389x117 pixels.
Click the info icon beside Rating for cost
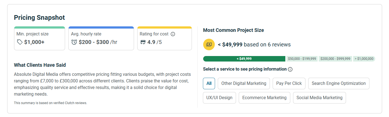point(173,34)
